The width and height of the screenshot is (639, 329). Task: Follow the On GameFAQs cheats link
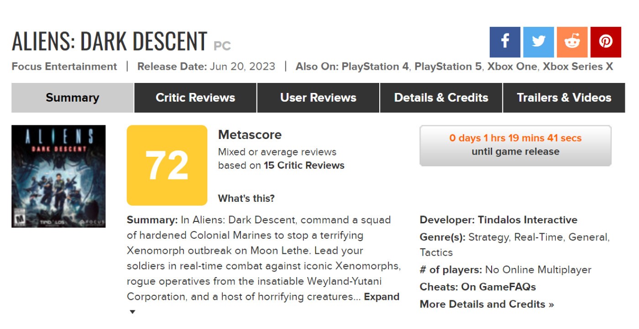click(498, 287)
